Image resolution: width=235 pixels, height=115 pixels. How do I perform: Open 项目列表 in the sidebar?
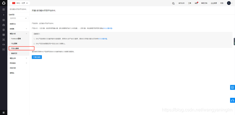[12, 68]
